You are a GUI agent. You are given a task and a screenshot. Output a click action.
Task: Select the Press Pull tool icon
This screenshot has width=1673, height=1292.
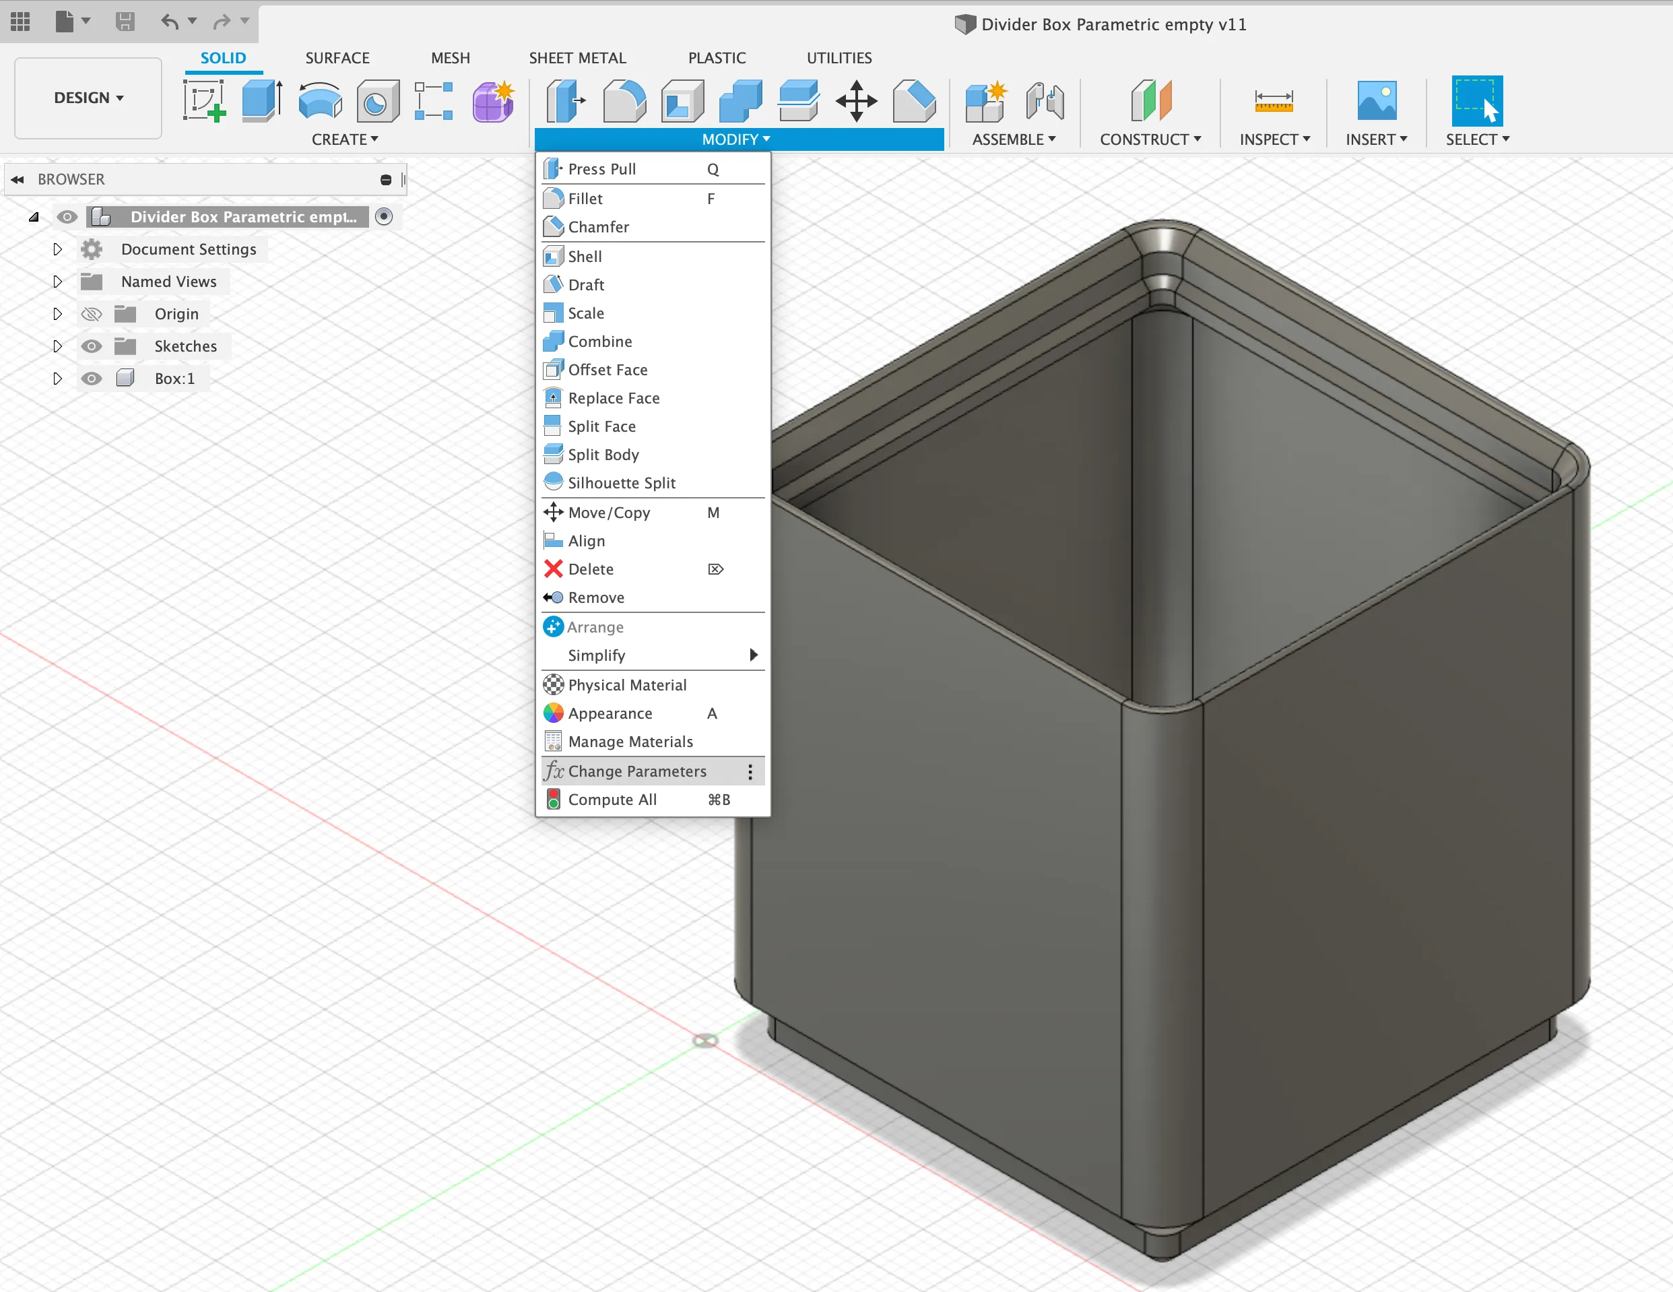pos(554,168)
